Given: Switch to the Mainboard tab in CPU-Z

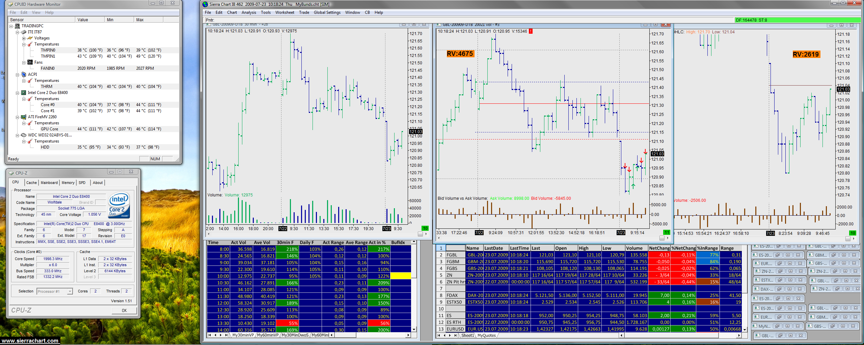Looking at the screenshot, I should pos(49,183).
